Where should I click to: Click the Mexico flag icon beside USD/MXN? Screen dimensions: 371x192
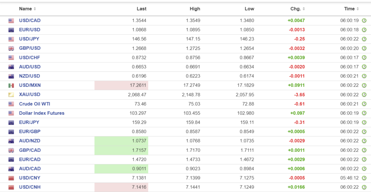[x=11, y=85]
